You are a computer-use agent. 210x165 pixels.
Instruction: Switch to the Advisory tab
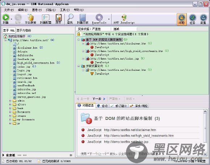click(102, 106)
